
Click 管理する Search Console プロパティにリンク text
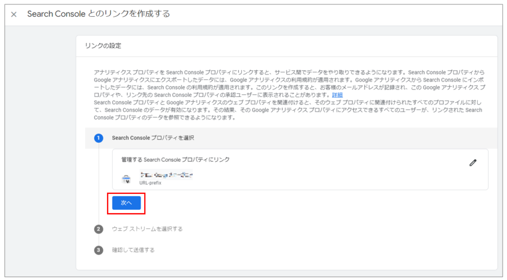click(175, 159)
